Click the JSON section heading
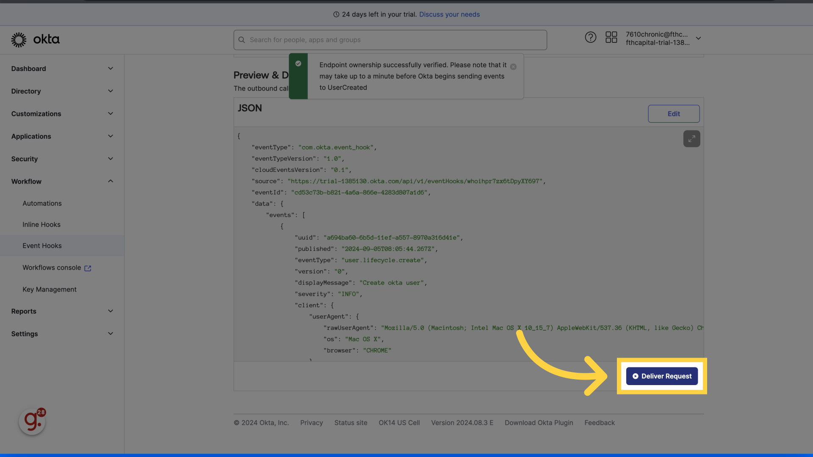This screenshot has width=813, height=457. point(250,108)
